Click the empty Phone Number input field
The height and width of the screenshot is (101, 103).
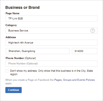click(51, 64)
